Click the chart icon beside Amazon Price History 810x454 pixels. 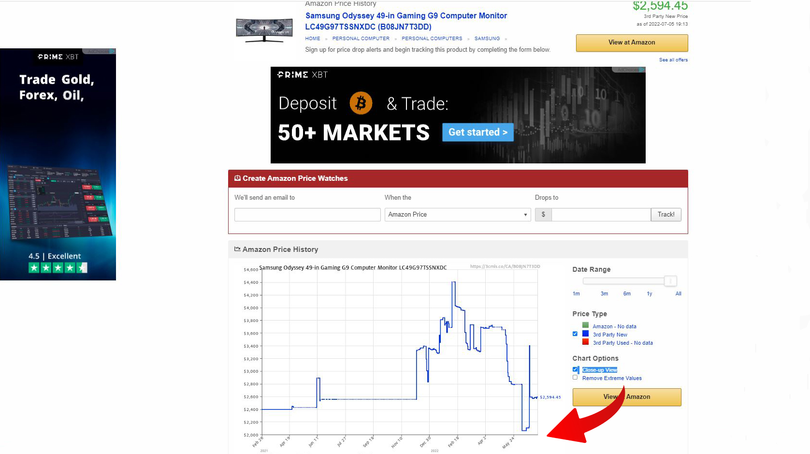(x=237, y=249)
